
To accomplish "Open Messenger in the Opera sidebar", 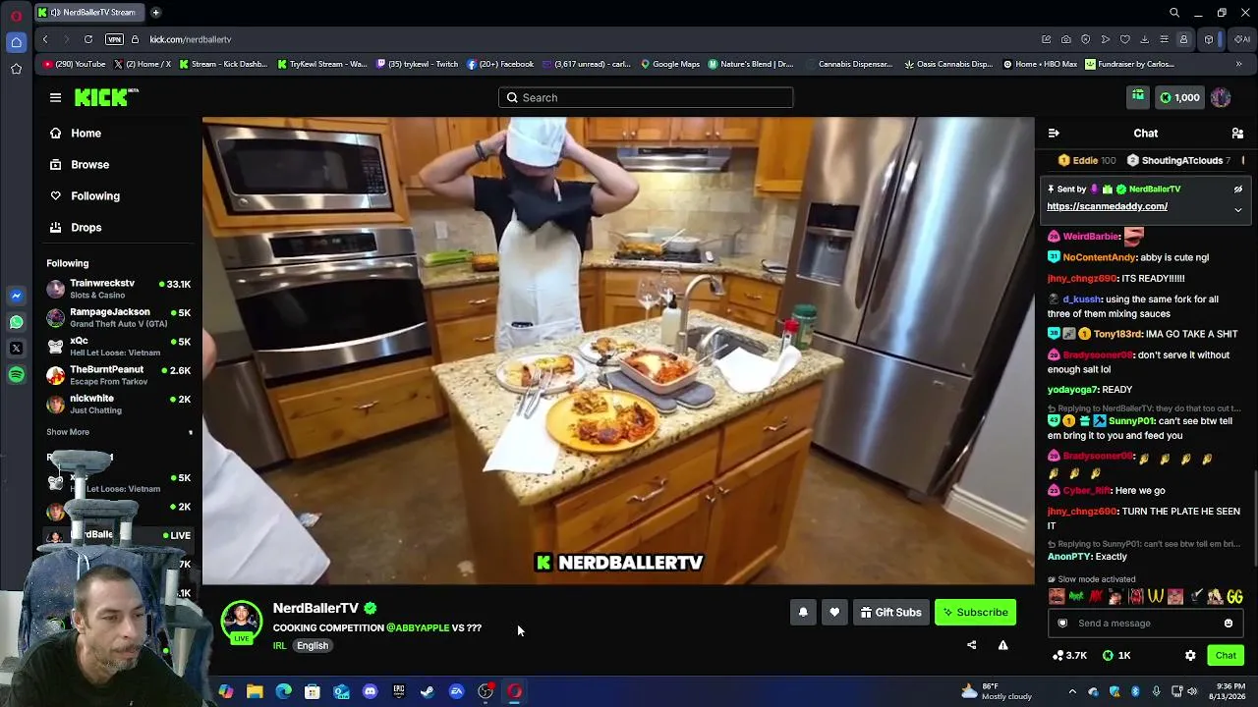I will 16,295.
